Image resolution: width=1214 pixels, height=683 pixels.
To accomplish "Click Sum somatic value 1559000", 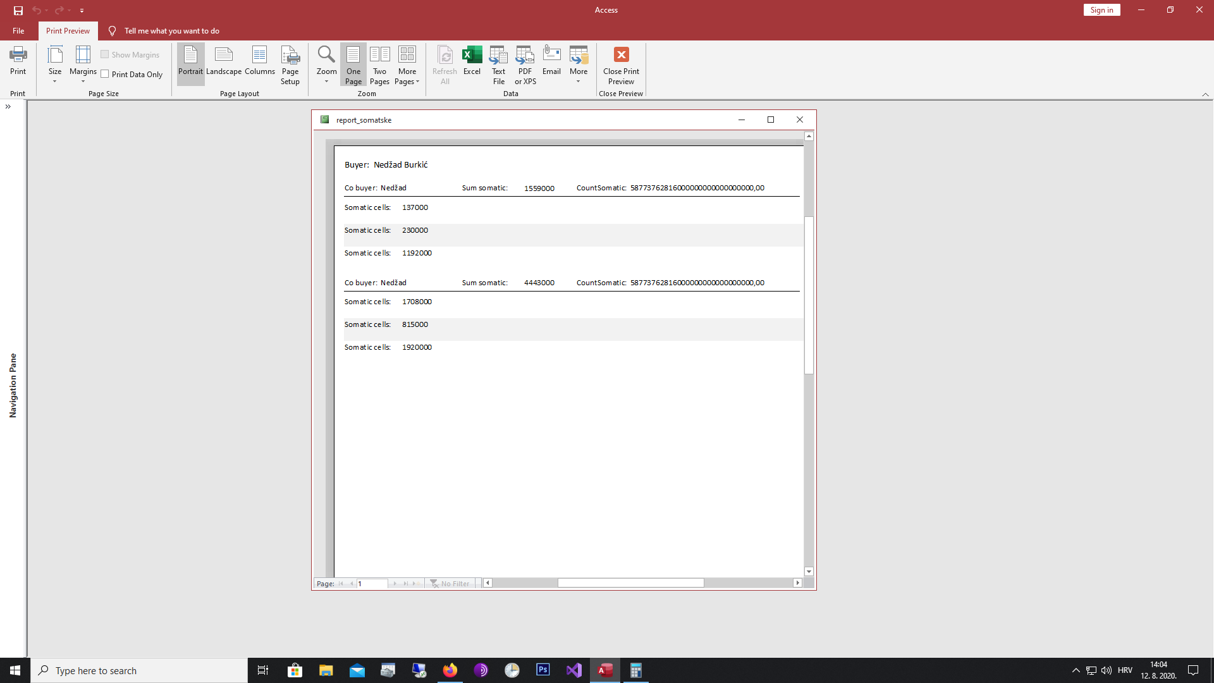I will (539, 188).
